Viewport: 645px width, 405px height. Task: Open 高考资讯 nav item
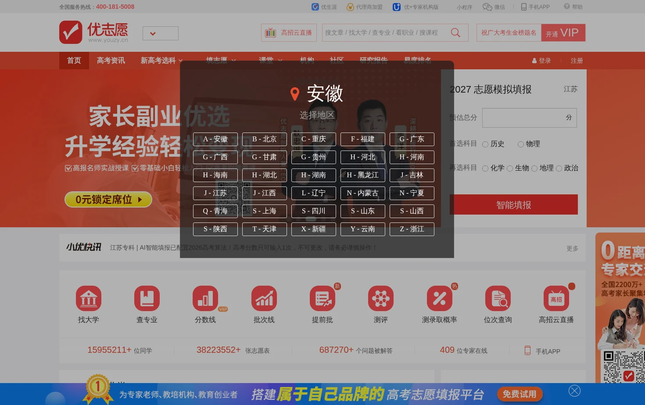click(111, 61)
